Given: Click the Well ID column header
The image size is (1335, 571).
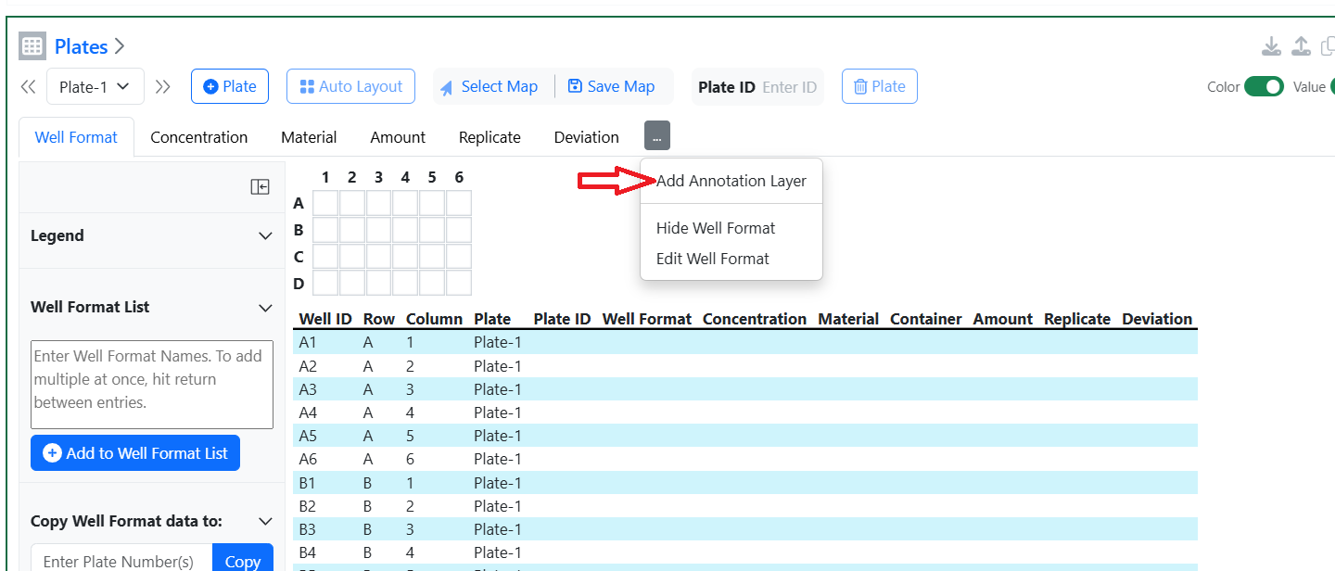Looking at the screenshot, I should click(325, 319).
